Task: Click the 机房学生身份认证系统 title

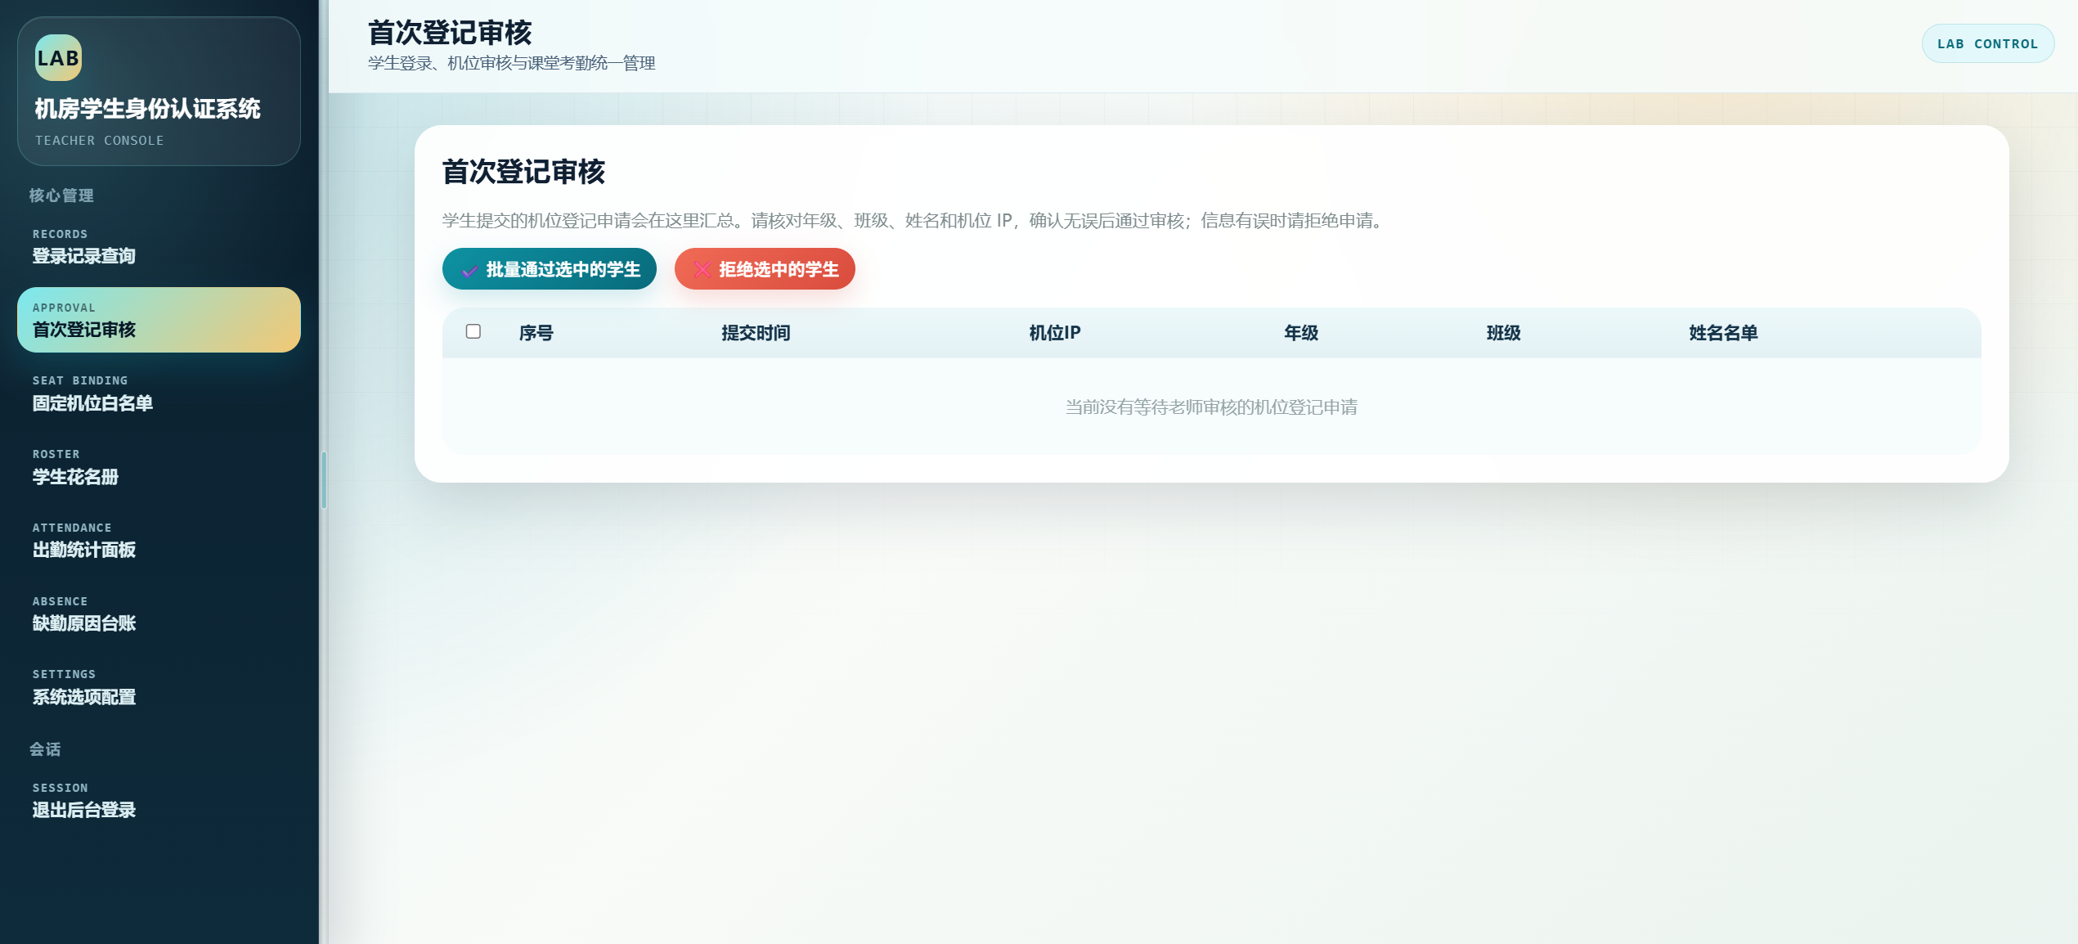Action: point(148,109)
